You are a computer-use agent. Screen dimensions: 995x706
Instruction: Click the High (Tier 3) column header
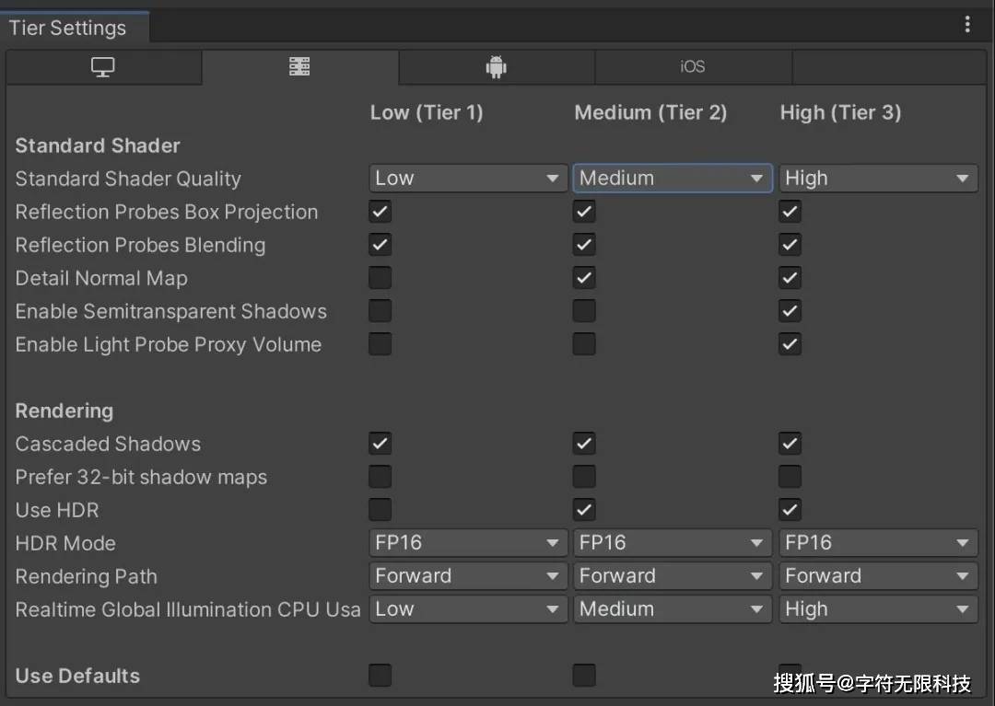(840, 112)
